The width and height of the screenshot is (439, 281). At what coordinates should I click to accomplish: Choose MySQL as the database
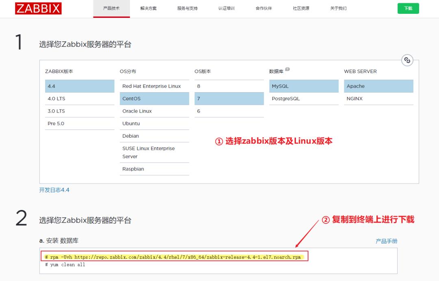coord(304,86)
